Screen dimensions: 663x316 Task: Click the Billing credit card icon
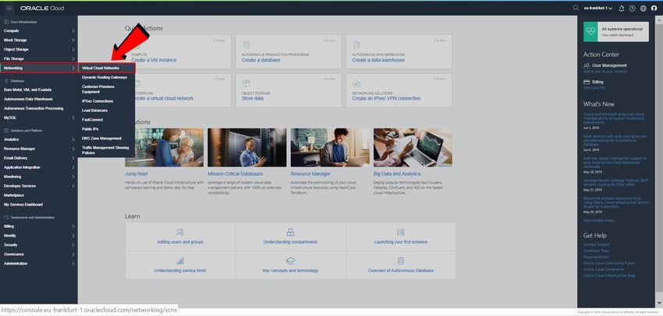587,82
